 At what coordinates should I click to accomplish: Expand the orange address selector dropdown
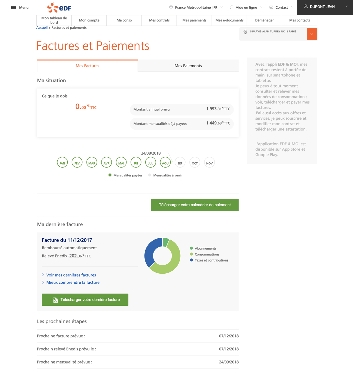[312, 34]
